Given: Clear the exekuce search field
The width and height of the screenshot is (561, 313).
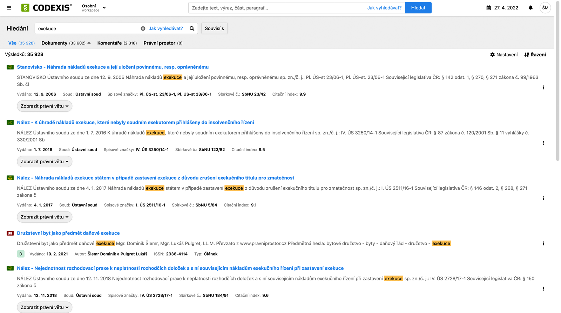Looking at the screenshot, I should (x=143, y=28).
